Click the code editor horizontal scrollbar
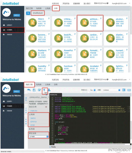The width and height of the screenshot is (132, 153). point(90,144)
